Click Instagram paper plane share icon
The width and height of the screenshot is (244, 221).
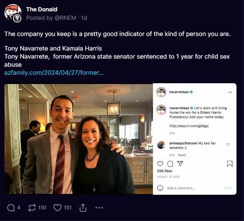180,164
